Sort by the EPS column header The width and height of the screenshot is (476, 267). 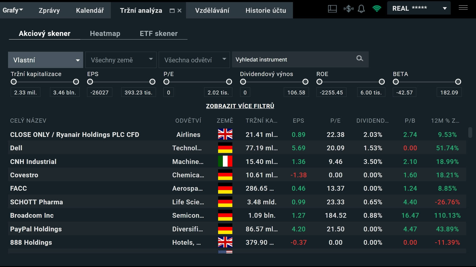pyautogui.click(x=298, y=121)
